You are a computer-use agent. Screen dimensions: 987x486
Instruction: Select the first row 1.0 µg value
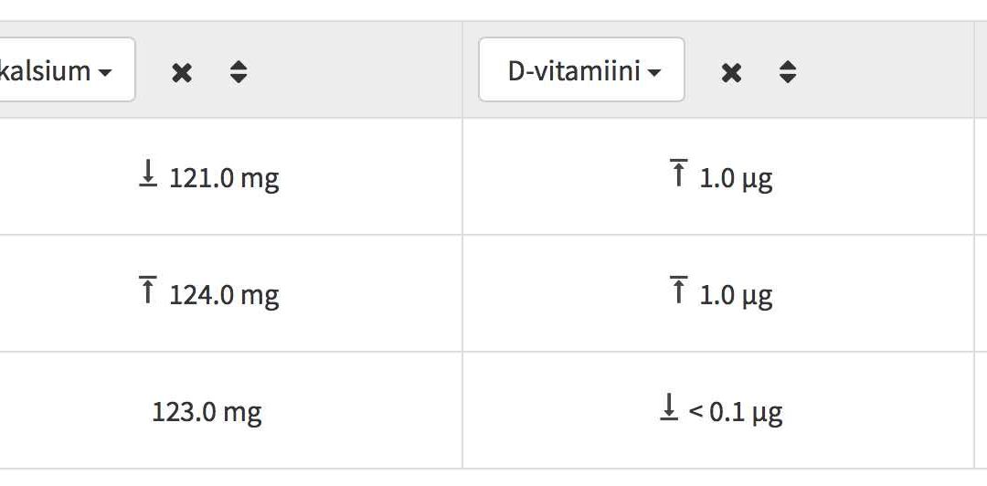pyautogui.click(x=736, y=179)
